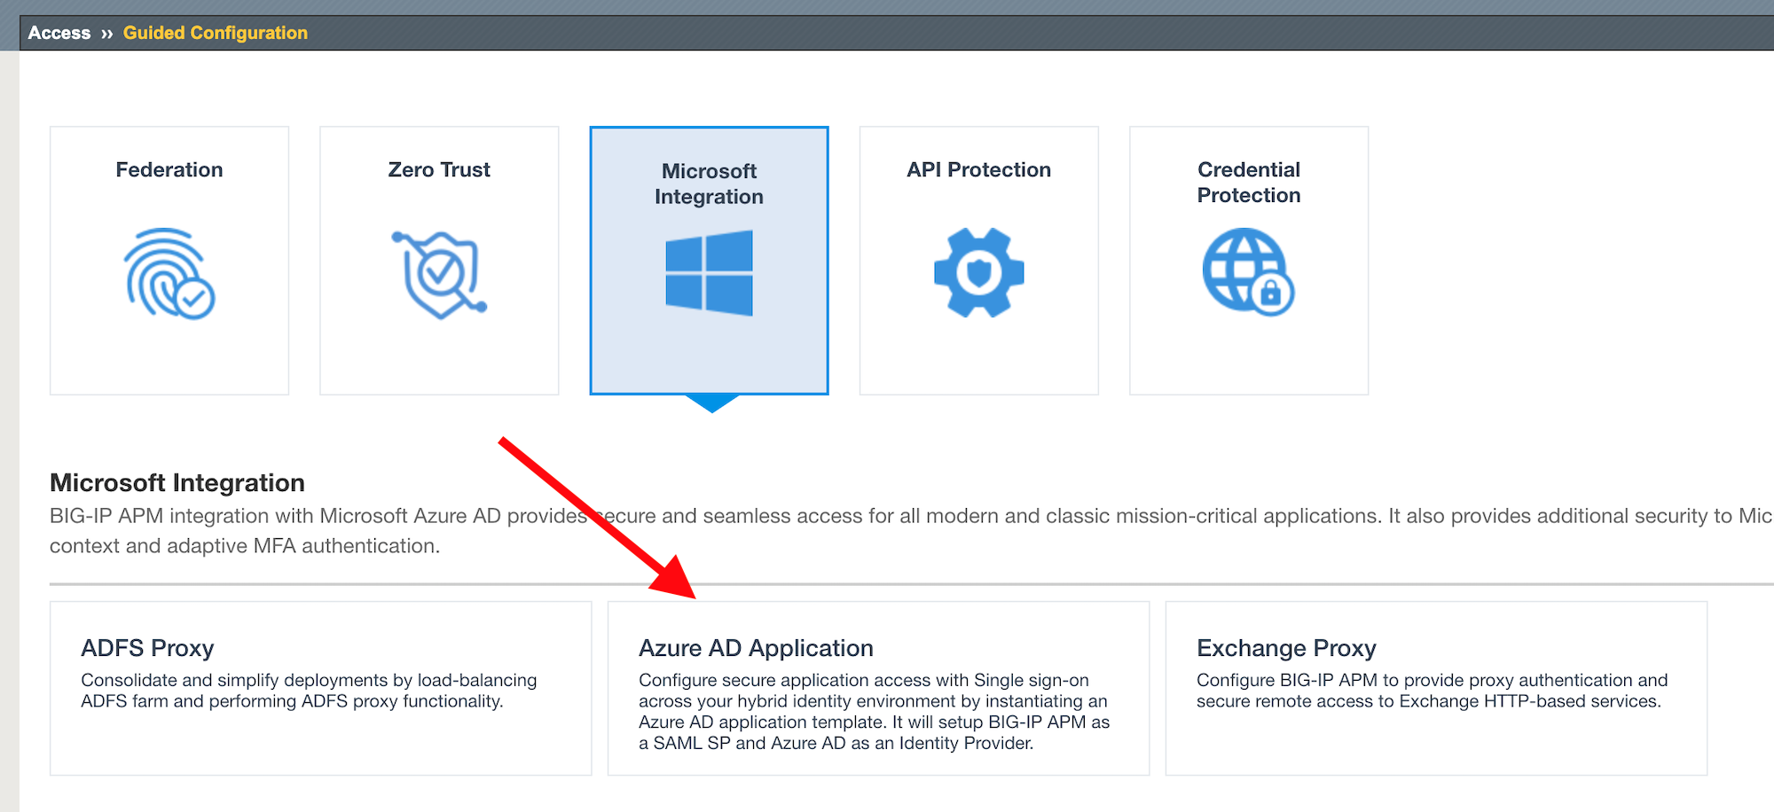Viewport: 1774px width, 812px height.
Task: Select the Federation card title
Action: 169,169
